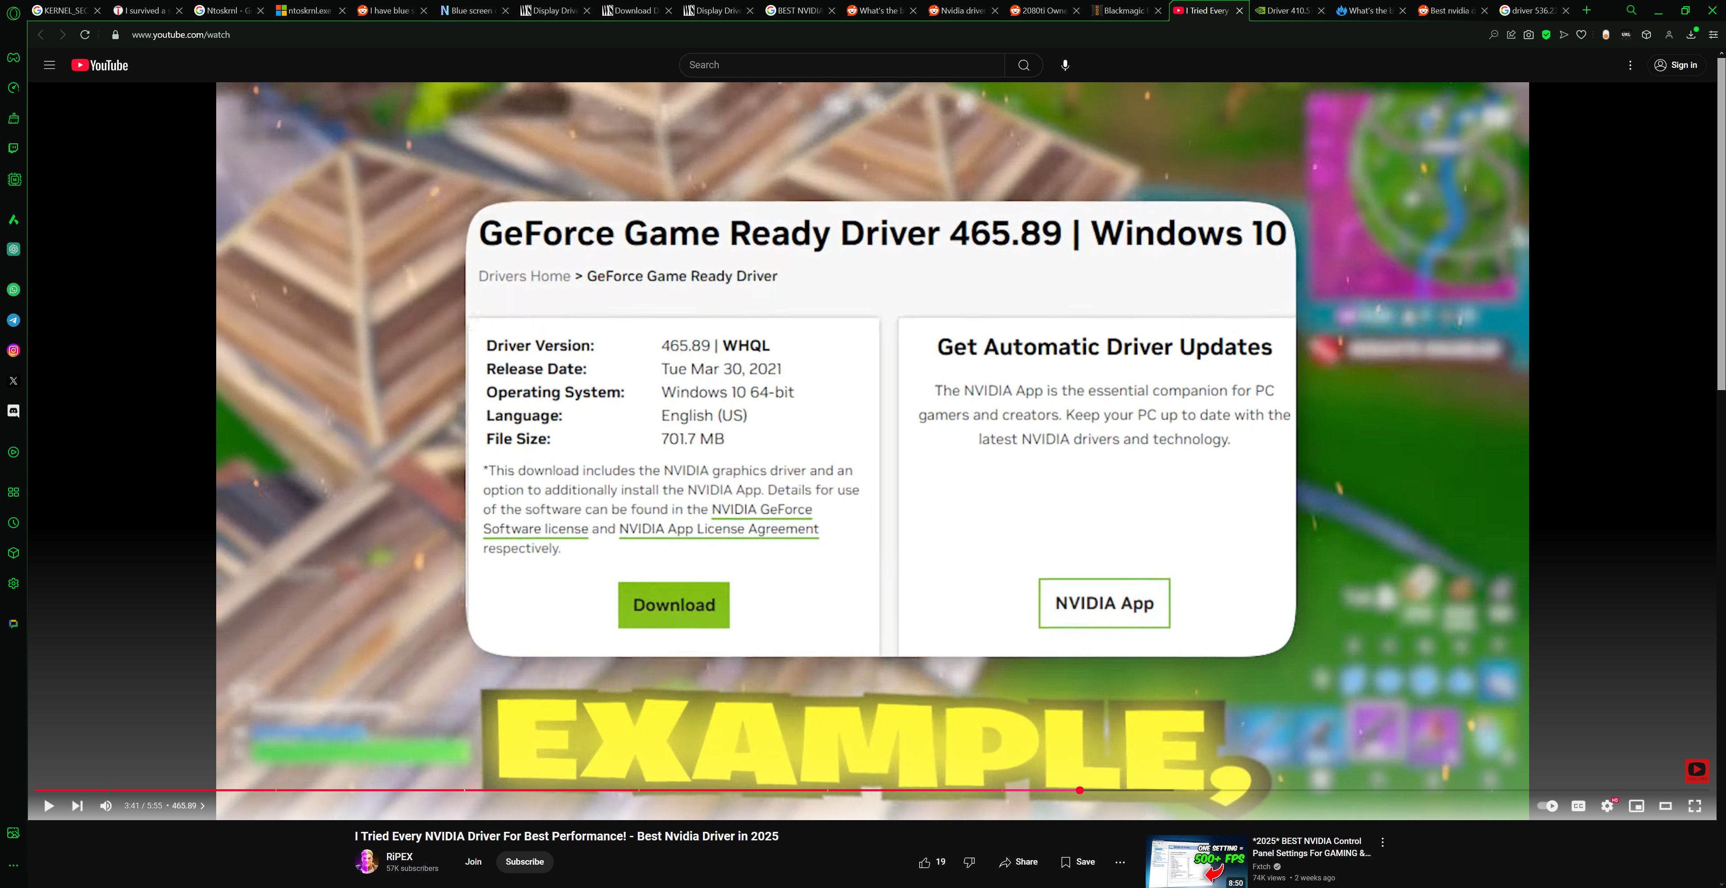The image size is (1726, 888).
Task: Open Extensions cube icon in sidebar
Action: click(x=13, y=553)
